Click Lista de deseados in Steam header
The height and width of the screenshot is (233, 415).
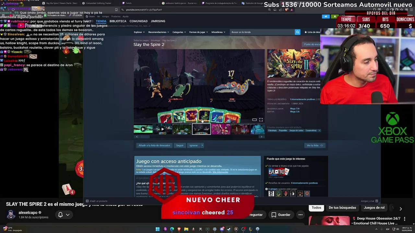coord(313,32)
